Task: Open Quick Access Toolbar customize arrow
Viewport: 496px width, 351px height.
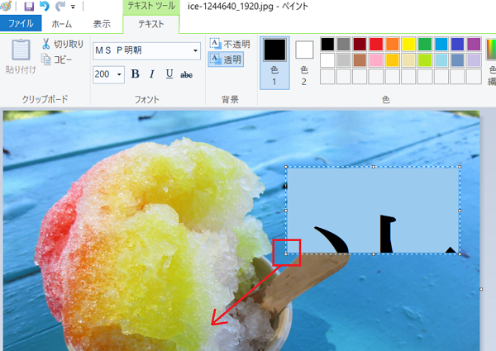Action: pos(73,7)
